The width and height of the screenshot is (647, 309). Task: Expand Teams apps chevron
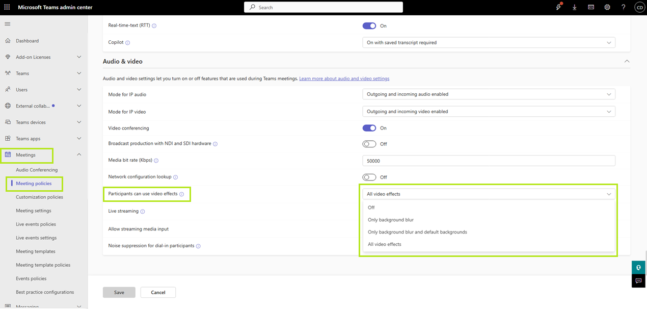pyautogui.click(x=79, y=139)
